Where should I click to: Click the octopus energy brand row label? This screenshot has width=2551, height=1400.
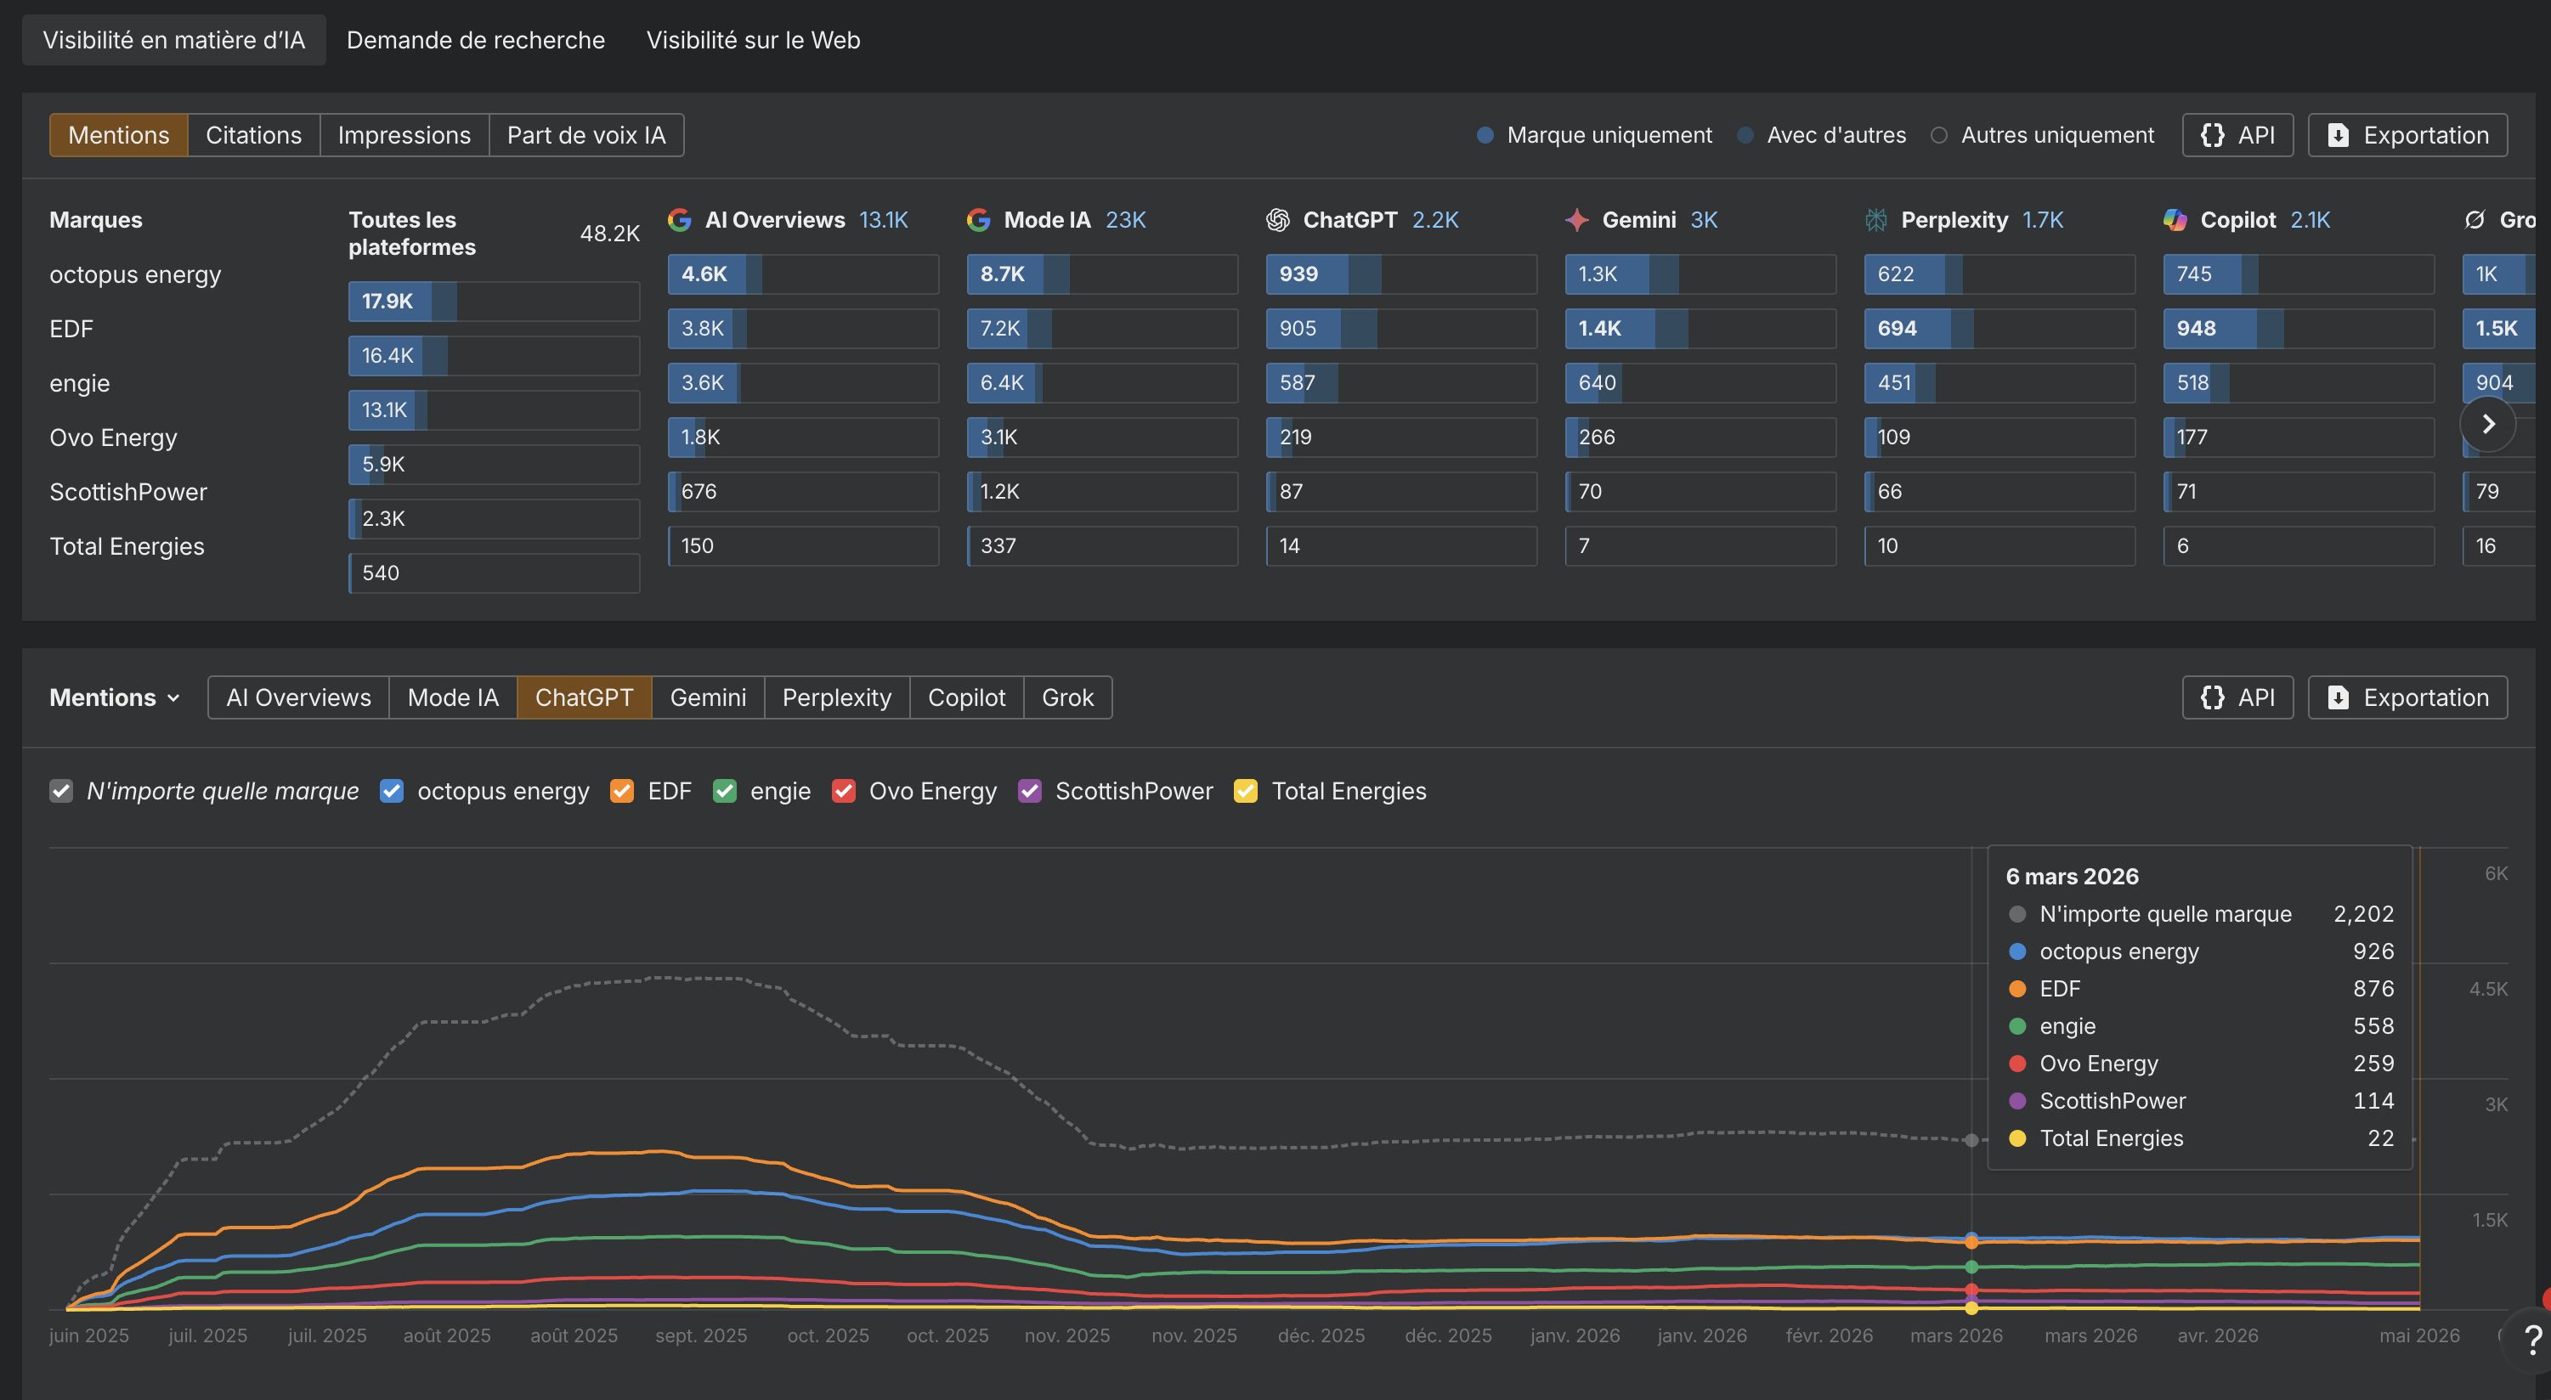tap(136, 274)
